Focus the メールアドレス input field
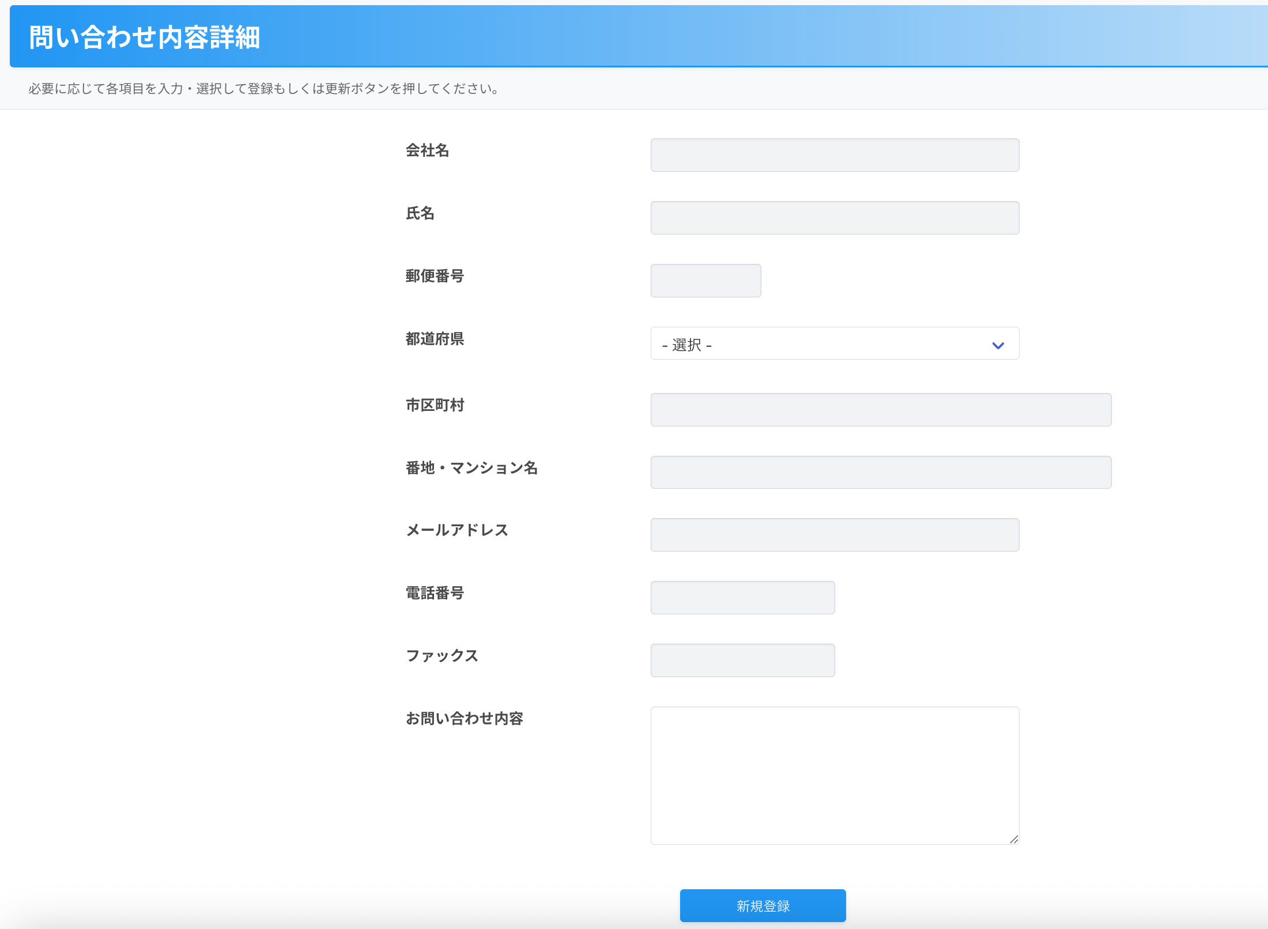1268x929 pixels. (x=835, y=535)
